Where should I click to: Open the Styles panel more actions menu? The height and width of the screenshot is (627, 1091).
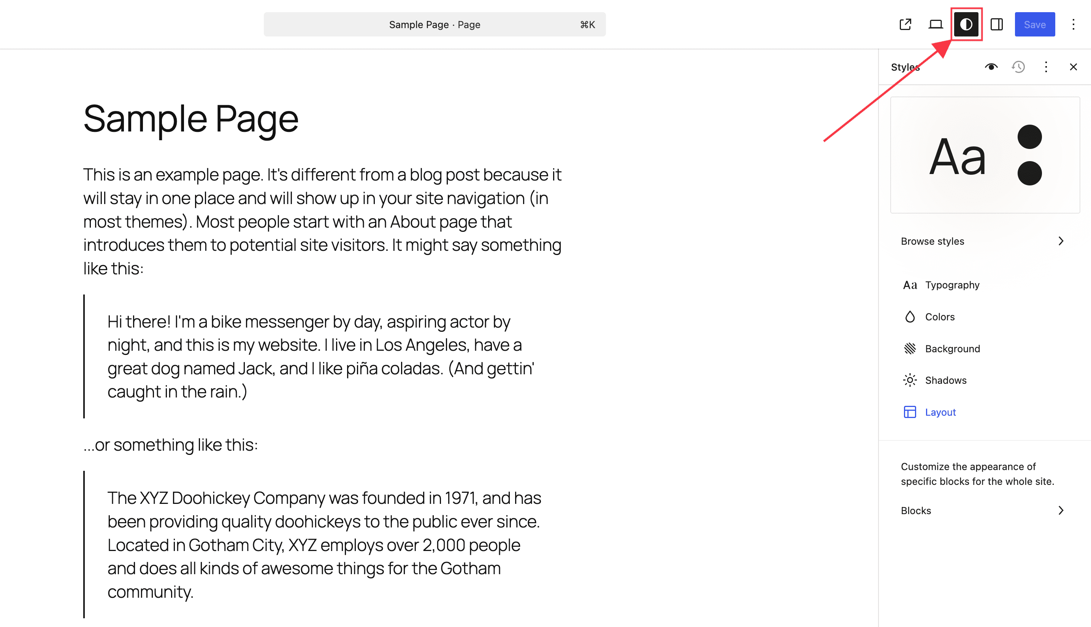click(1046, 67)
